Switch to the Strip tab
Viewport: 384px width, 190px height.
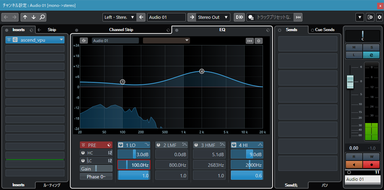pos(52,30)
